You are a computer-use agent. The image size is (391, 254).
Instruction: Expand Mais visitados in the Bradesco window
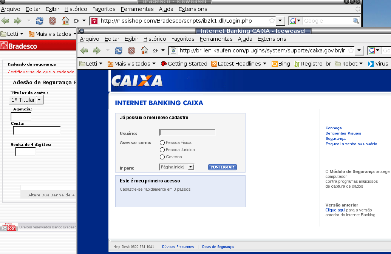53,34
